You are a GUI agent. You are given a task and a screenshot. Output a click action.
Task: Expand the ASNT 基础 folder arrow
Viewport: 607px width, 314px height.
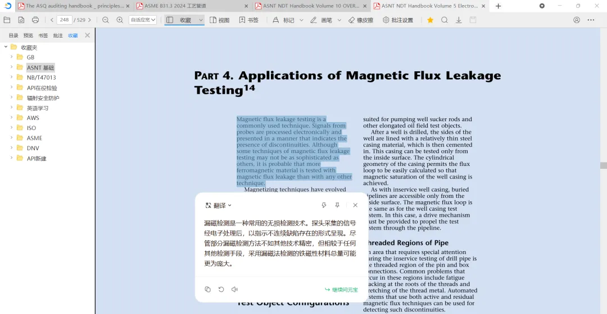(11, 67)
